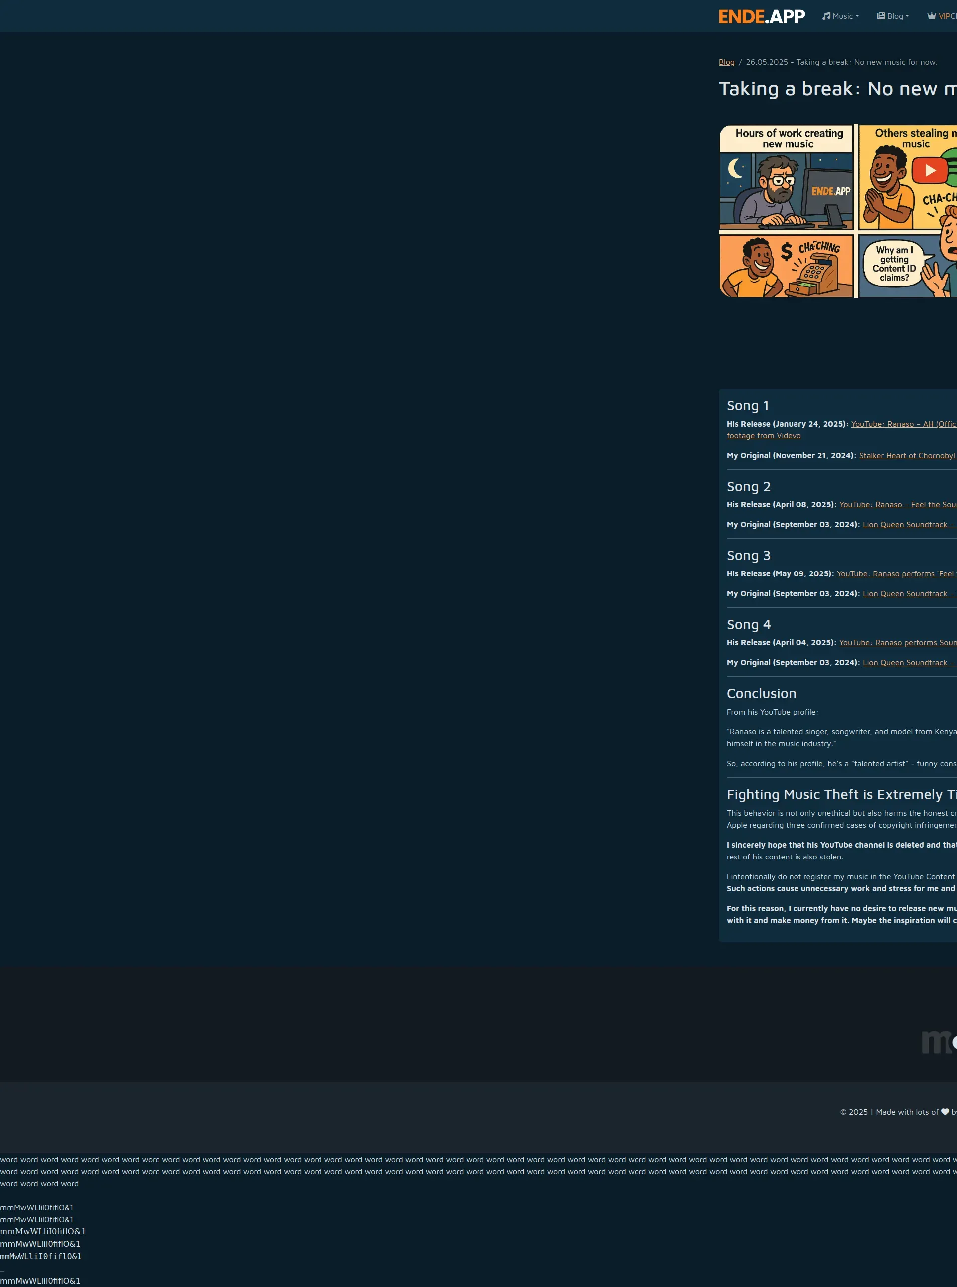Screen dimensions: 957x1287
Task: Open Song 3 Lion Queen Soundtrack link
Action: tap(909, 593)
